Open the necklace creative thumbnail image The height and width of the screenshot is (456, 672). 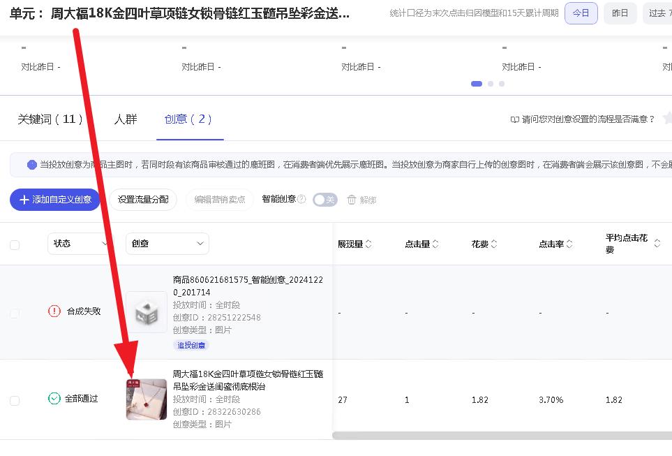pyautogui.click(x=147, y=399)
